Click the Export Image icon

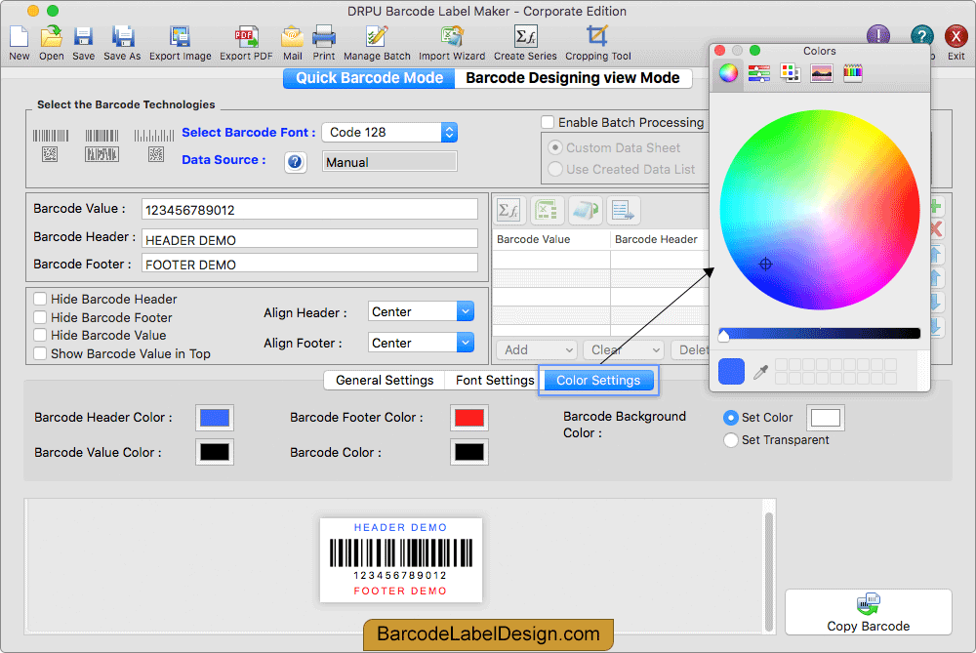click(180, 37)
